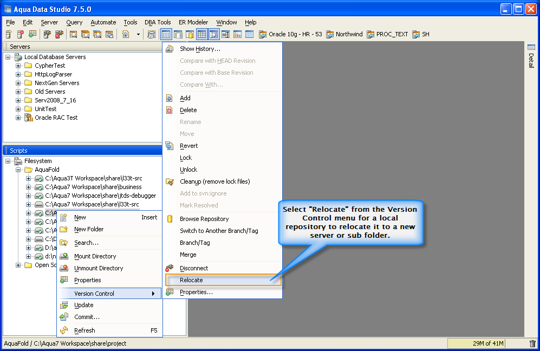The height and width of the screenshot is (351, 540).
Task: Open the Oracle 10g - HR - 53 connection
Action: point(291,34)
